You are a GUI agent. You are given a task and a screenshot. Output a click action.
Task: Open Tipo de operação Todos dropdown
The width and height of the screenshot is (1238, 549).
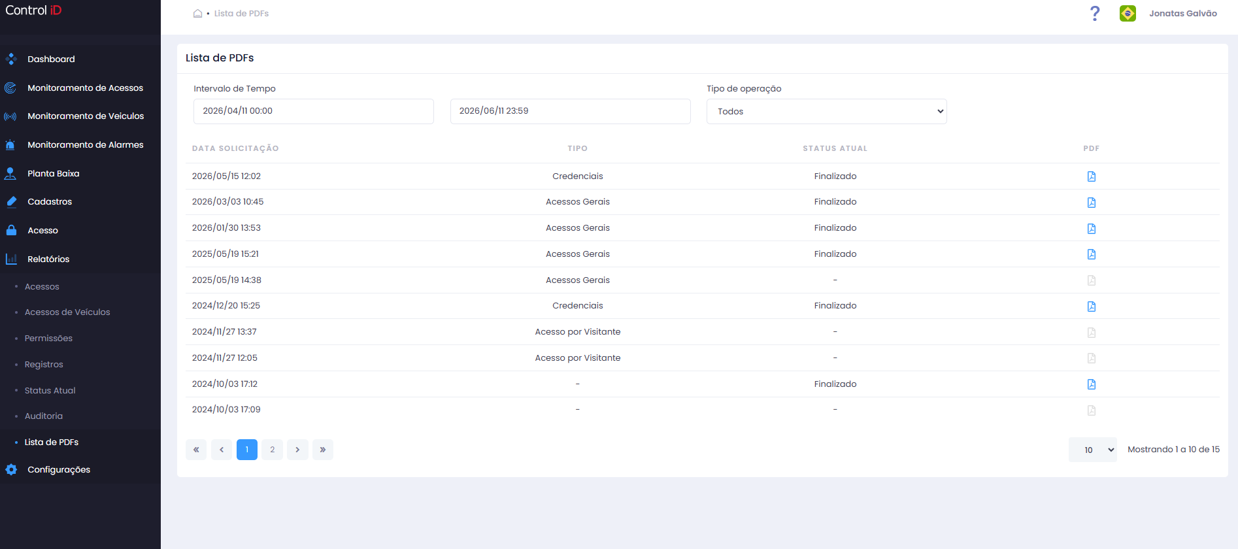tap(826, 111)
